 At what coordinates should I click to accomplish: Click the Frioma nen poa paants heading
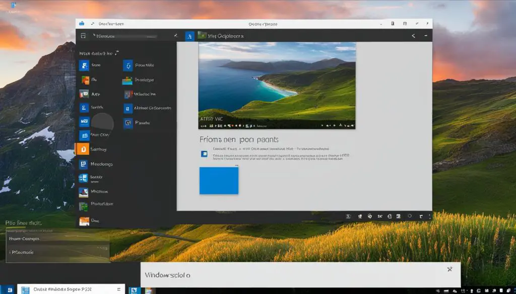click(x=239, y=139)
